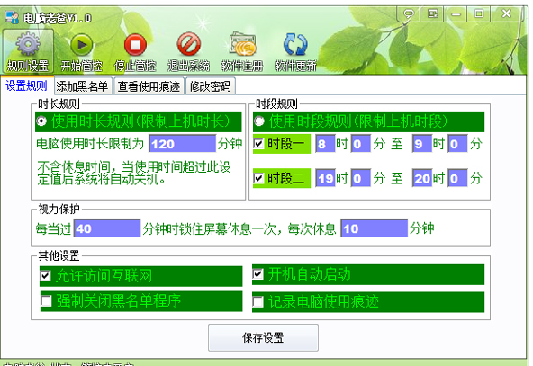Click the 时段一 start minute field
The width and height of the screenshot is (533, 366).
point(361,144)
